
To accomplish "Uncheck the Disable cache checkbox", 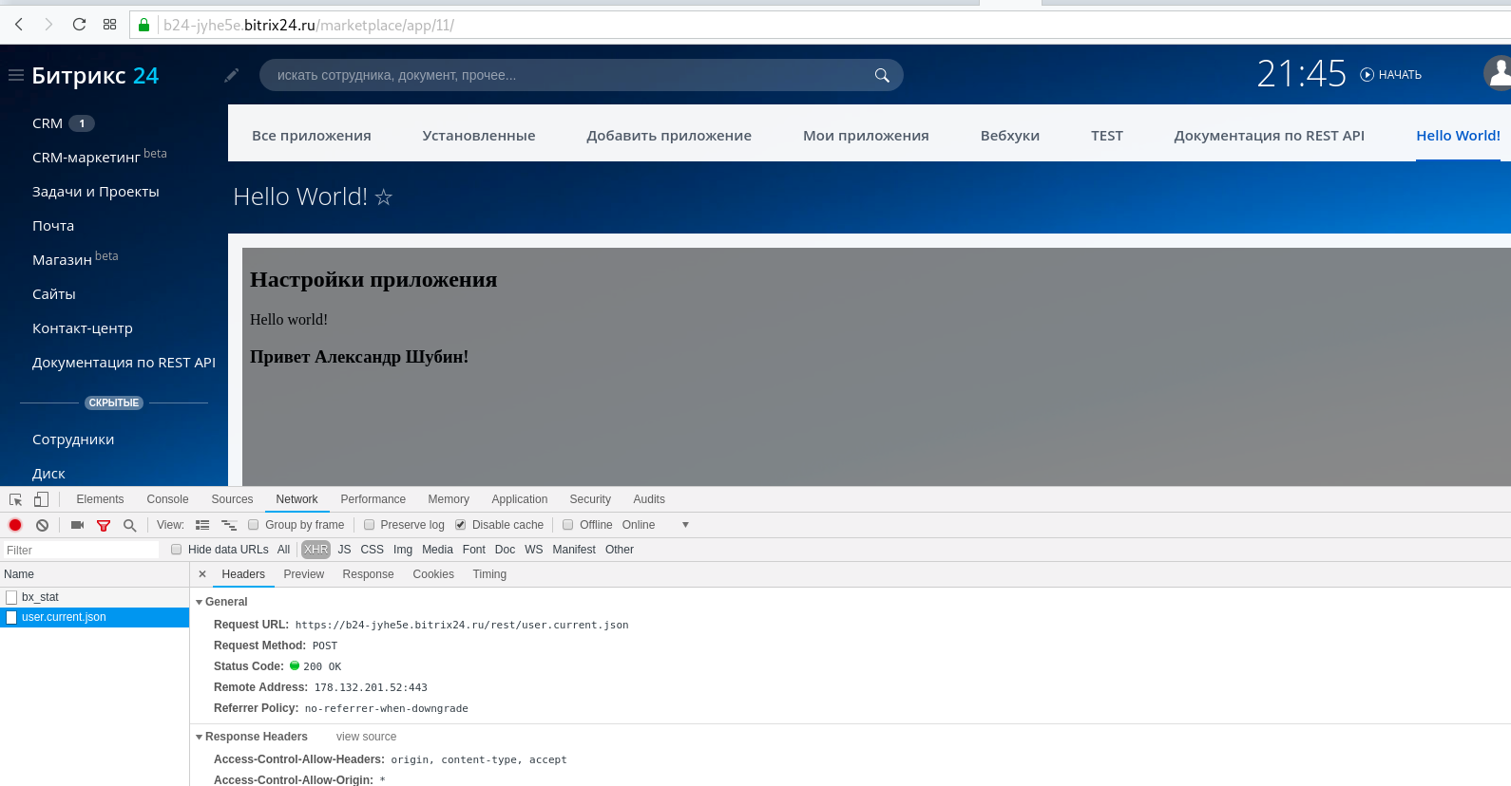I will pyautogui.click(x=461, y=525).
